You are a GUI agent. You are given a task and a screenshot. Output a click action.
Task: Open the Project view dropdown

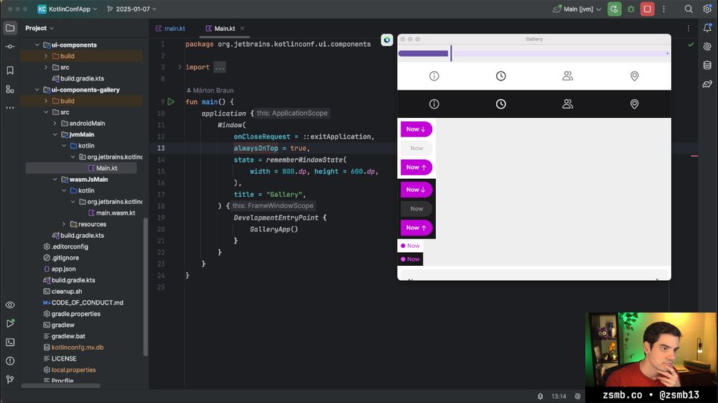pyautogui.click(x=39, y=28)
